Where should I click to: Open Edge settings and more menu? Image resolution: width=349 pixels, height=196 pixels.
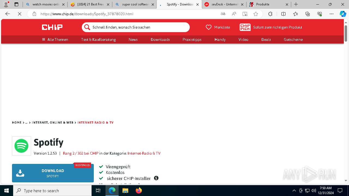[x=332, y=14]
